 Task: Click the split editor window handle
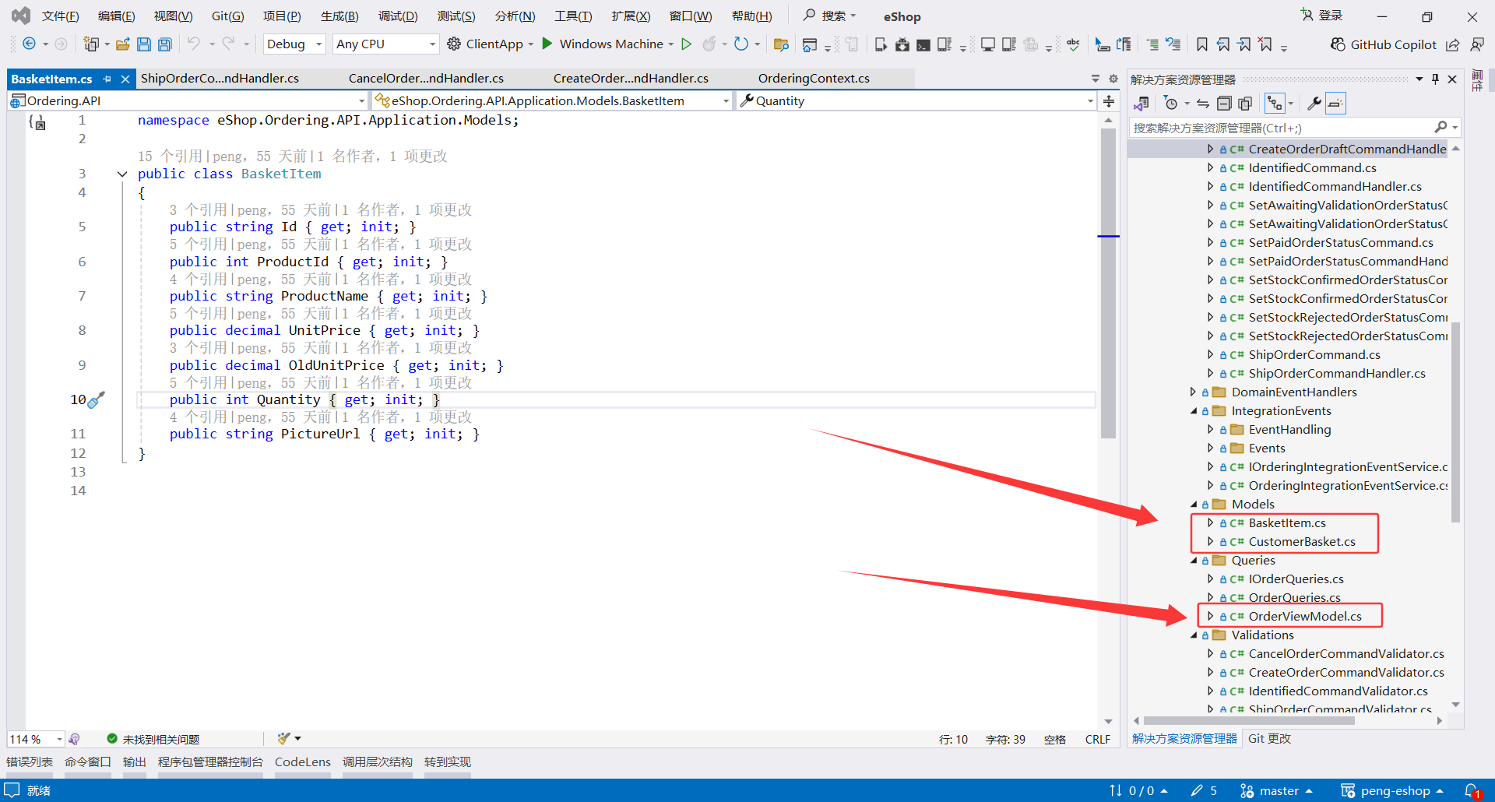click(x=1109, y=100)
